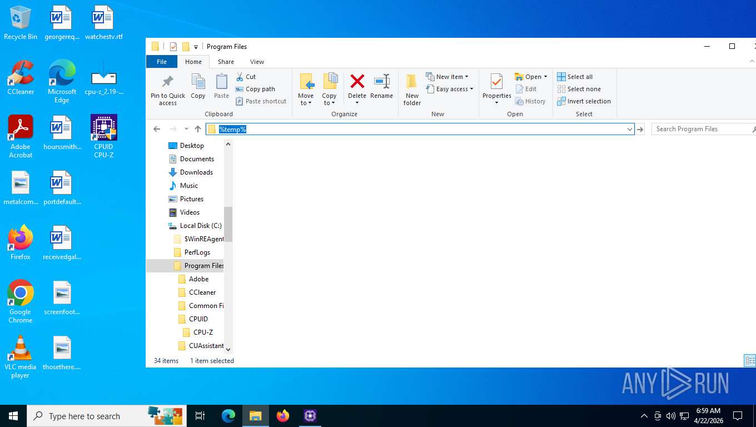Click Copy path command
The height and width of the screenshot is (427, 756).
click(x=255, y=89)
